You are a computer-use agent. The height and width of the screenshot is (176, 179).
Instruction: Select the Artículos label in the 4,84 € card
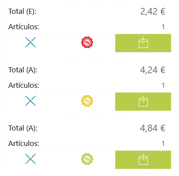pyautogui.click(x=24, y=143)
